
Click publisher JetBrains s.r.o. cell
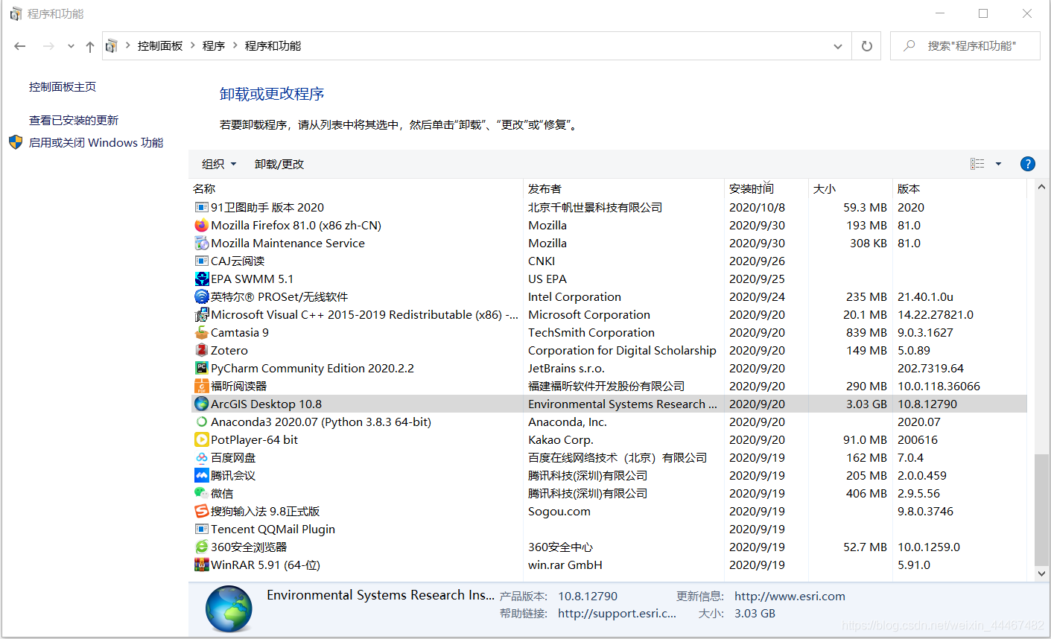point(566,368)
